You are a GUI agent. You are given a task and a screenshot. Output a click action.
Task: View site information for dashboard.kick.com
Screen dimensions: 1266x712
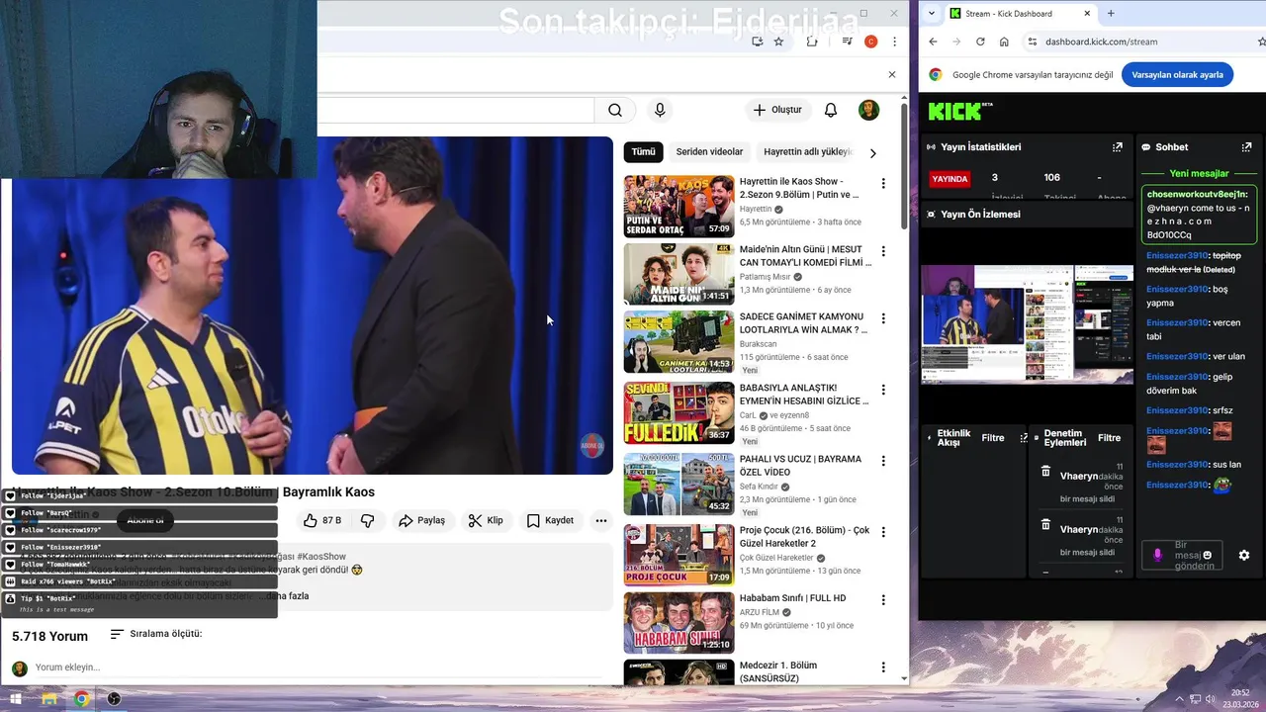(1033, 42)
